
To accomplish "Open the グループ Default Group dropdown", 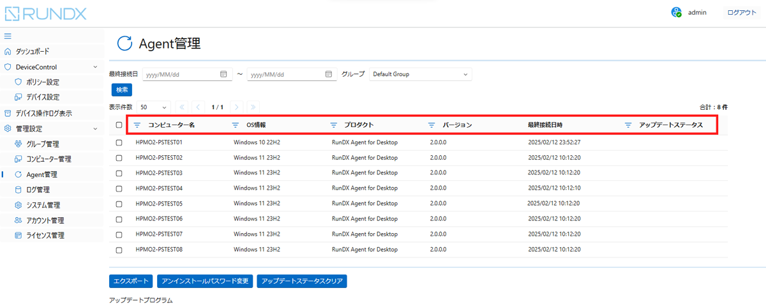I will pos(420,74).
